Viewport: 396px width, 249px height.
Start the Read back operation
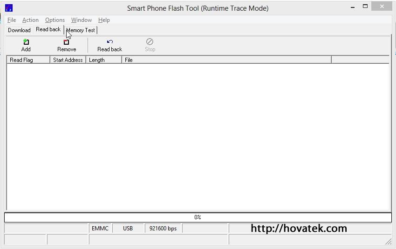(x=109, y=46)
